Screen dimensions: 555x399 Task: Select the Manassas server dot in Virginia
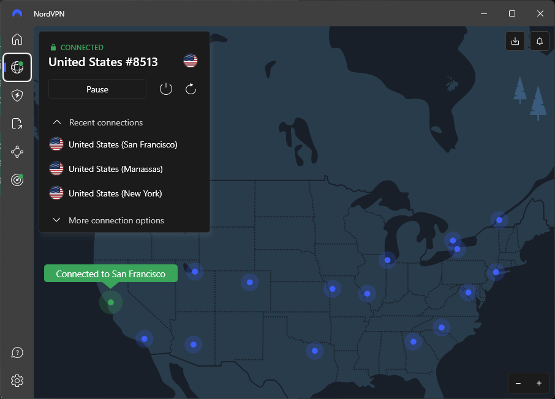[468, 292]
